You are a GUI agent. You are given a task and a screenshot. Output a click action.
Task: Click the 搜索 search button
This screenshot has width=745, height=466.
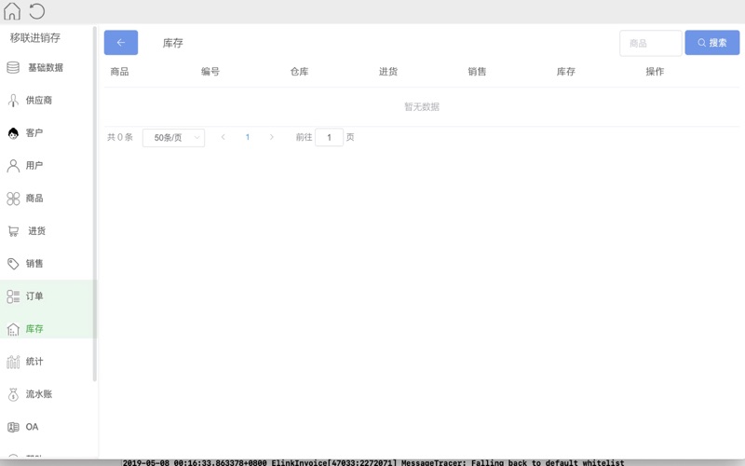tap(711, 43)
